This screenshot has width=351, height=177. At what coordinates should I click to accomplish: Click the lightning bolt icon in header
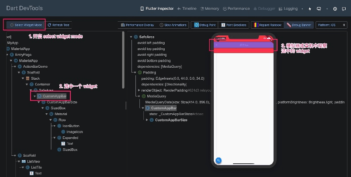tap(310, 8)
